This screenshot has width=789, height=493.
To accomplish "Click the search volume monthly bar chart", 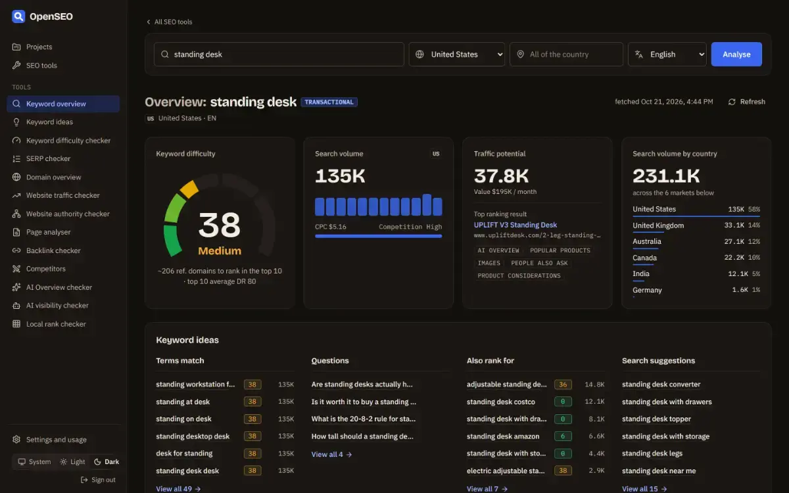I will (379, 204).
